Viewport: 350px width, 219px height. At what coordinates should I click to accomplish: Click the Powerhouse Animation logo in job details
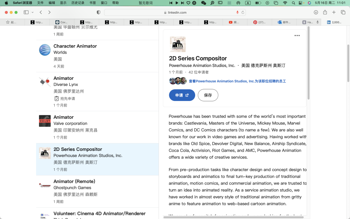[178, 44]
